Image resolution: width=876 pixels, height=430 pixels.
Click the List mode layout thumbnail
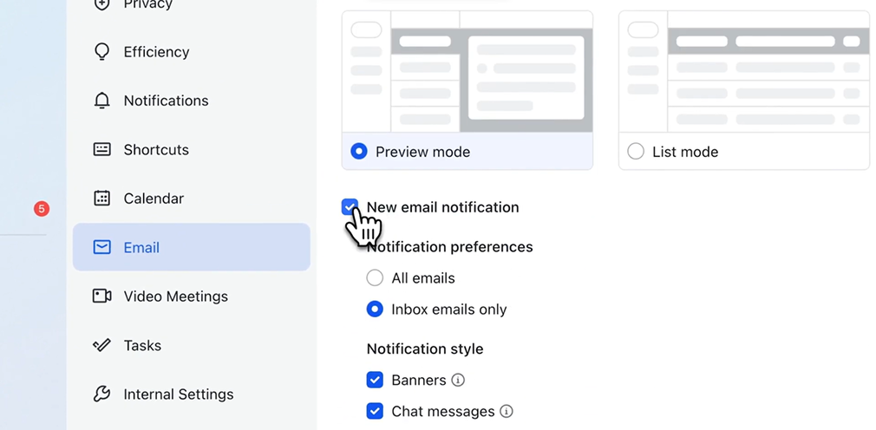pos(743,72)
